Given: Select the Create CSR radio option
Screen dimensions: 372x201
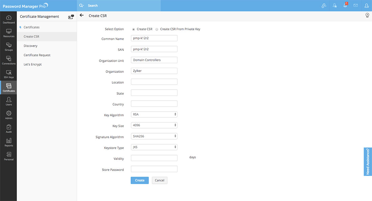Looking at the screenshot, I should pyautogui.click(x=133, y=29).
